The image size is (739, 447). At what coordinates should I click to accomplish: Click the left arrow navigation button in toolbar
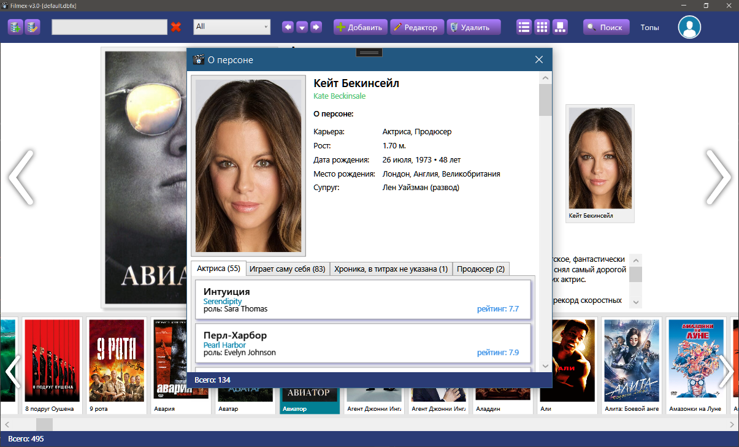click(287, 27)
